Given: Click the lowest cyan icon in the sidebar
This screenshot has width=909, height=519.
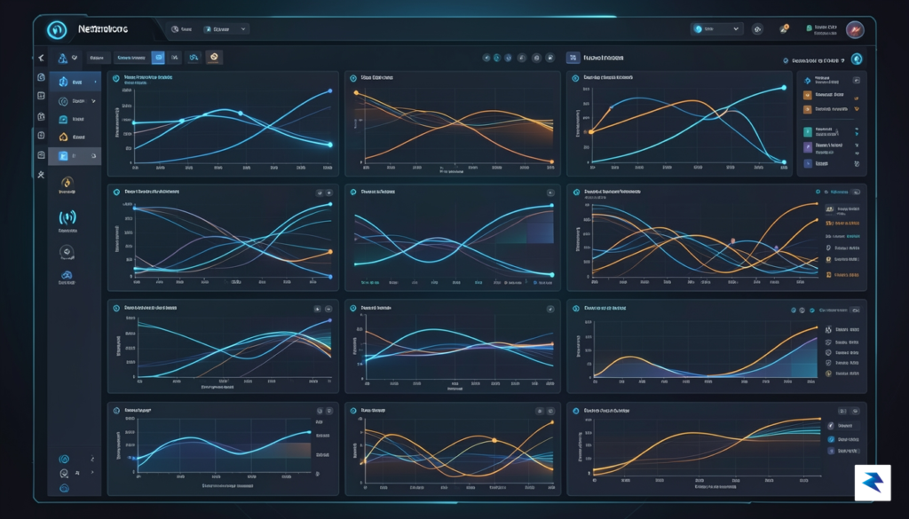Looking at the screenshot, I should click(x=64, y=488).
